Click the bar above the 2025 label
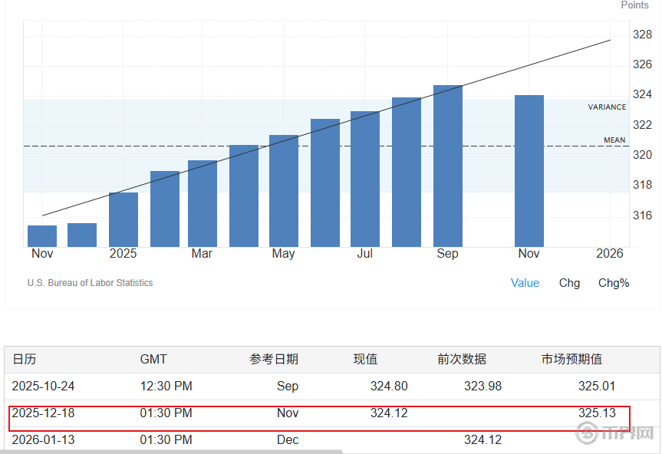This screenshot has width=662, height=454. pos(124,219)
